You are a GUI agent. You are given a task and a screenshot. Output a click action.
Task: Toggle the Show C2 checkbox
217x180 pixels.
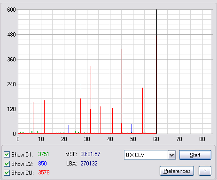coord(7,164)
